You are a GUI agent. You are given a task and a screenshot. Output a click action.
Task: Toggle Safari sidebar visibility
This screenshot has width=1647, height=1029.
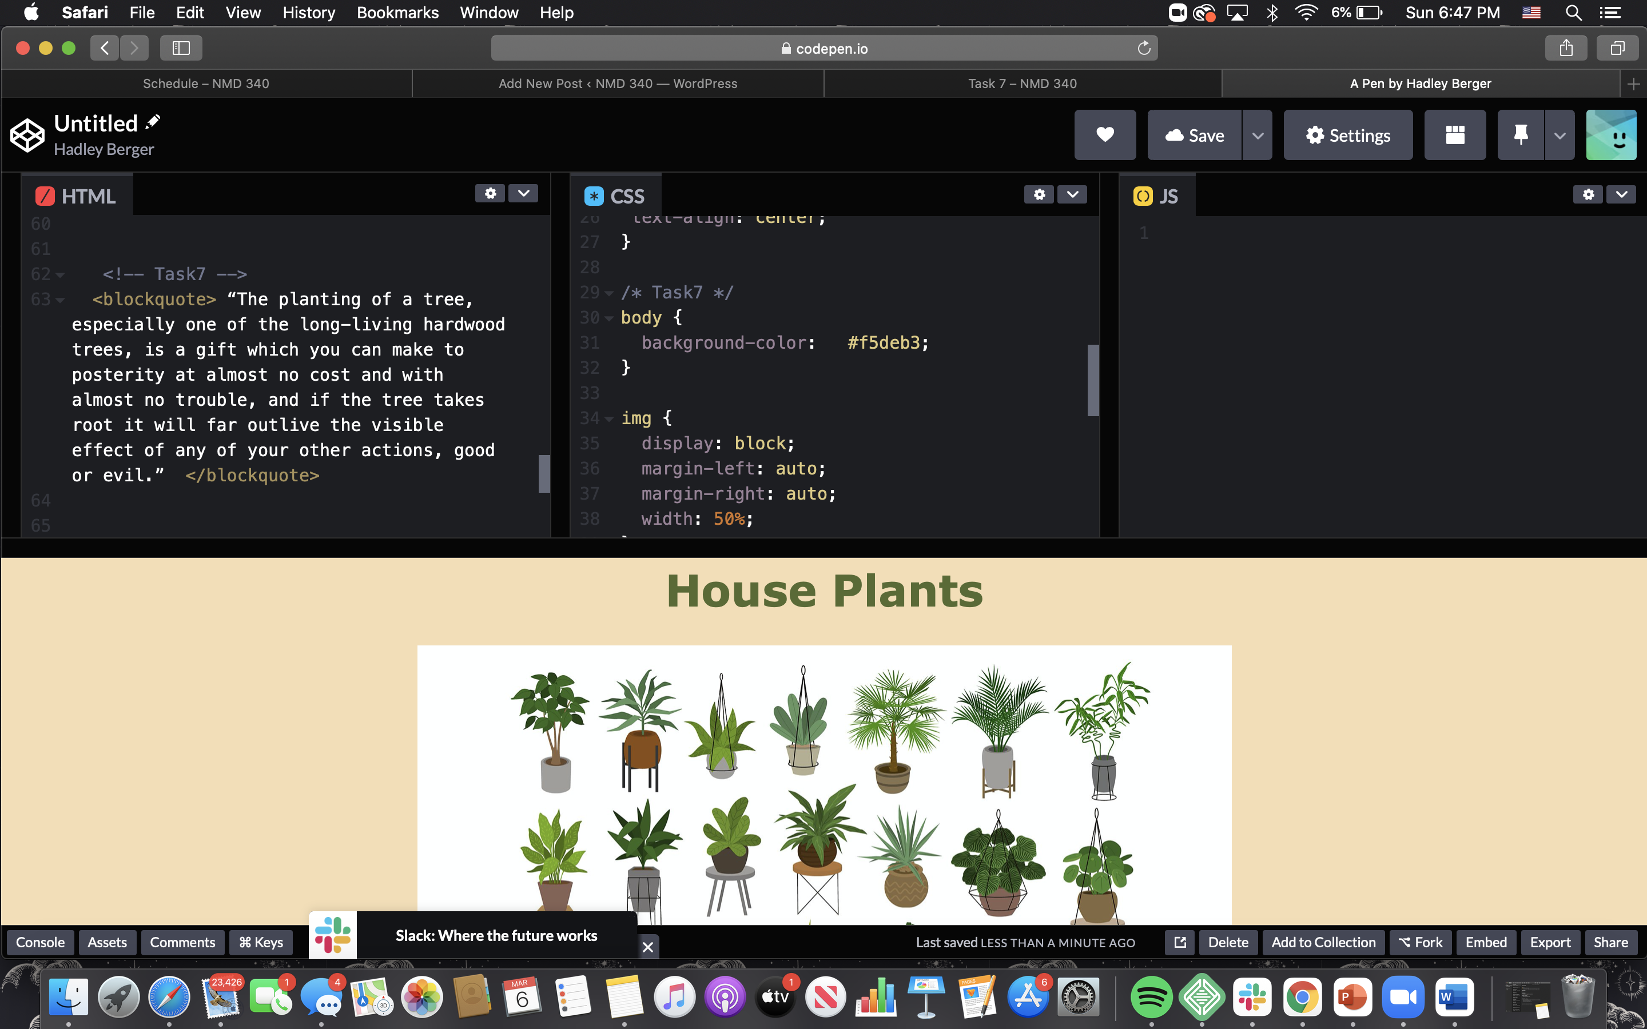pyautogui.click(x=180, y=49)
